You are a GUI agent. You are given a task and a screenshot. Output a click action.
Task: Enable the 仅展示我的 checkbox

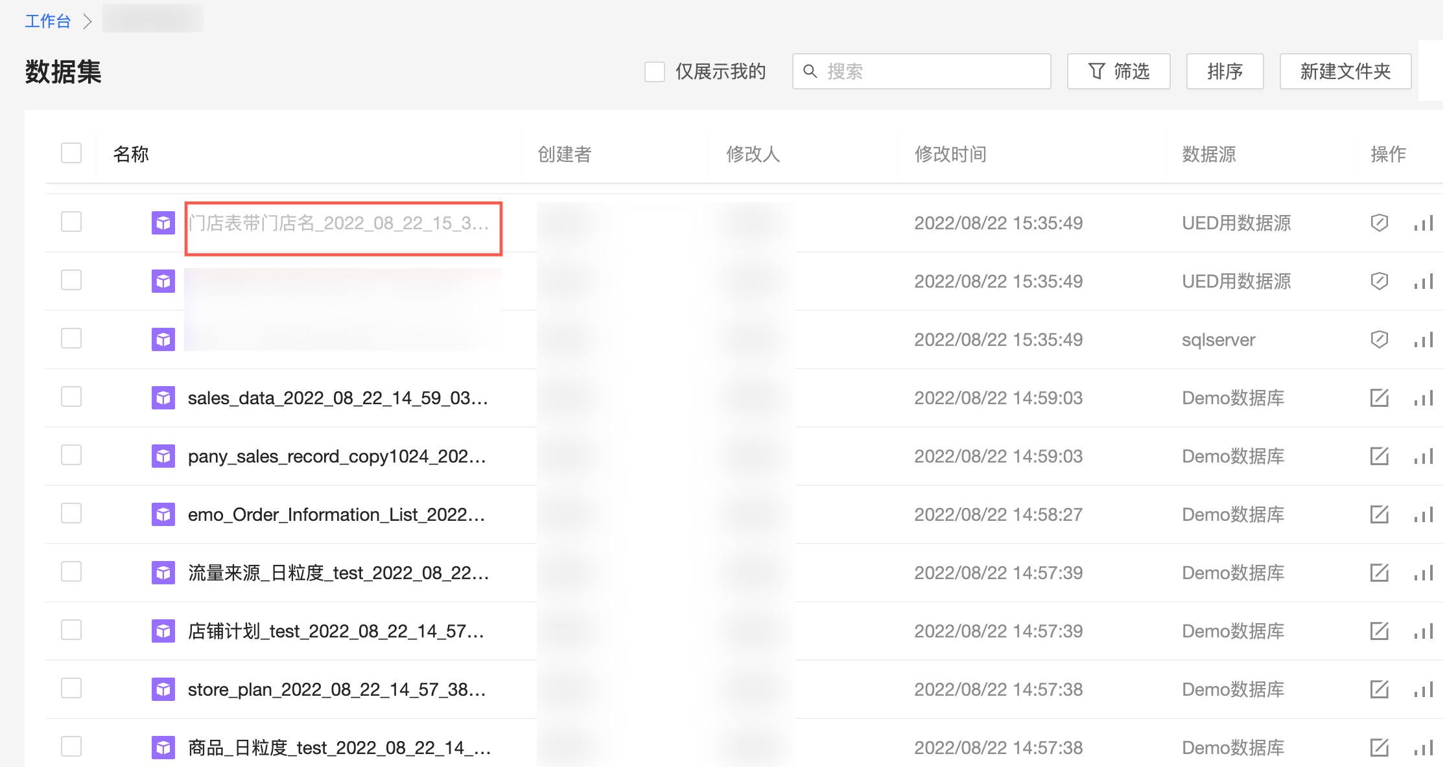655,71
